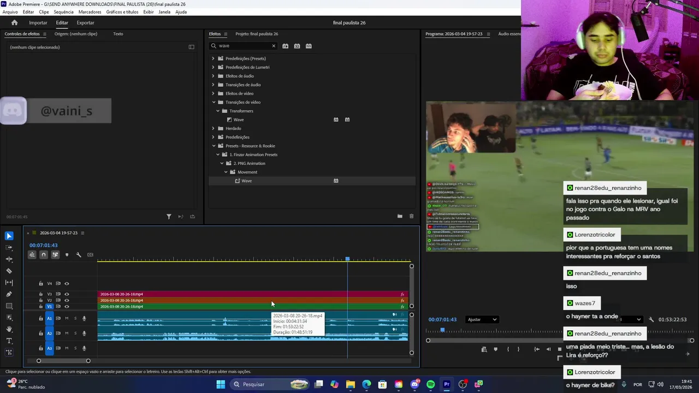Collapse Transições de vídeo folder
699x393 pixels.
click(214, 102)
